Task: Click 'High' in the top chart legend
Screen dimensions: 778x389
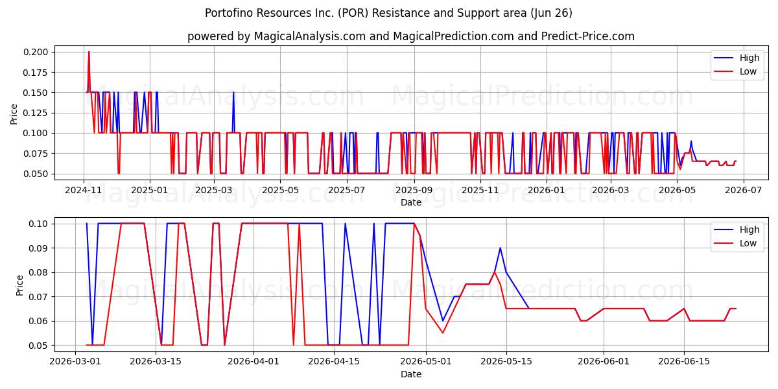Action: tap(749, 58)
